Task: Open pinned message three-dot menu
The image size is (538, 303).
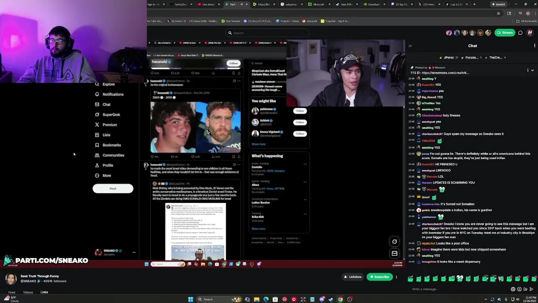Action: pyautogui.click(x=528, y=70)
